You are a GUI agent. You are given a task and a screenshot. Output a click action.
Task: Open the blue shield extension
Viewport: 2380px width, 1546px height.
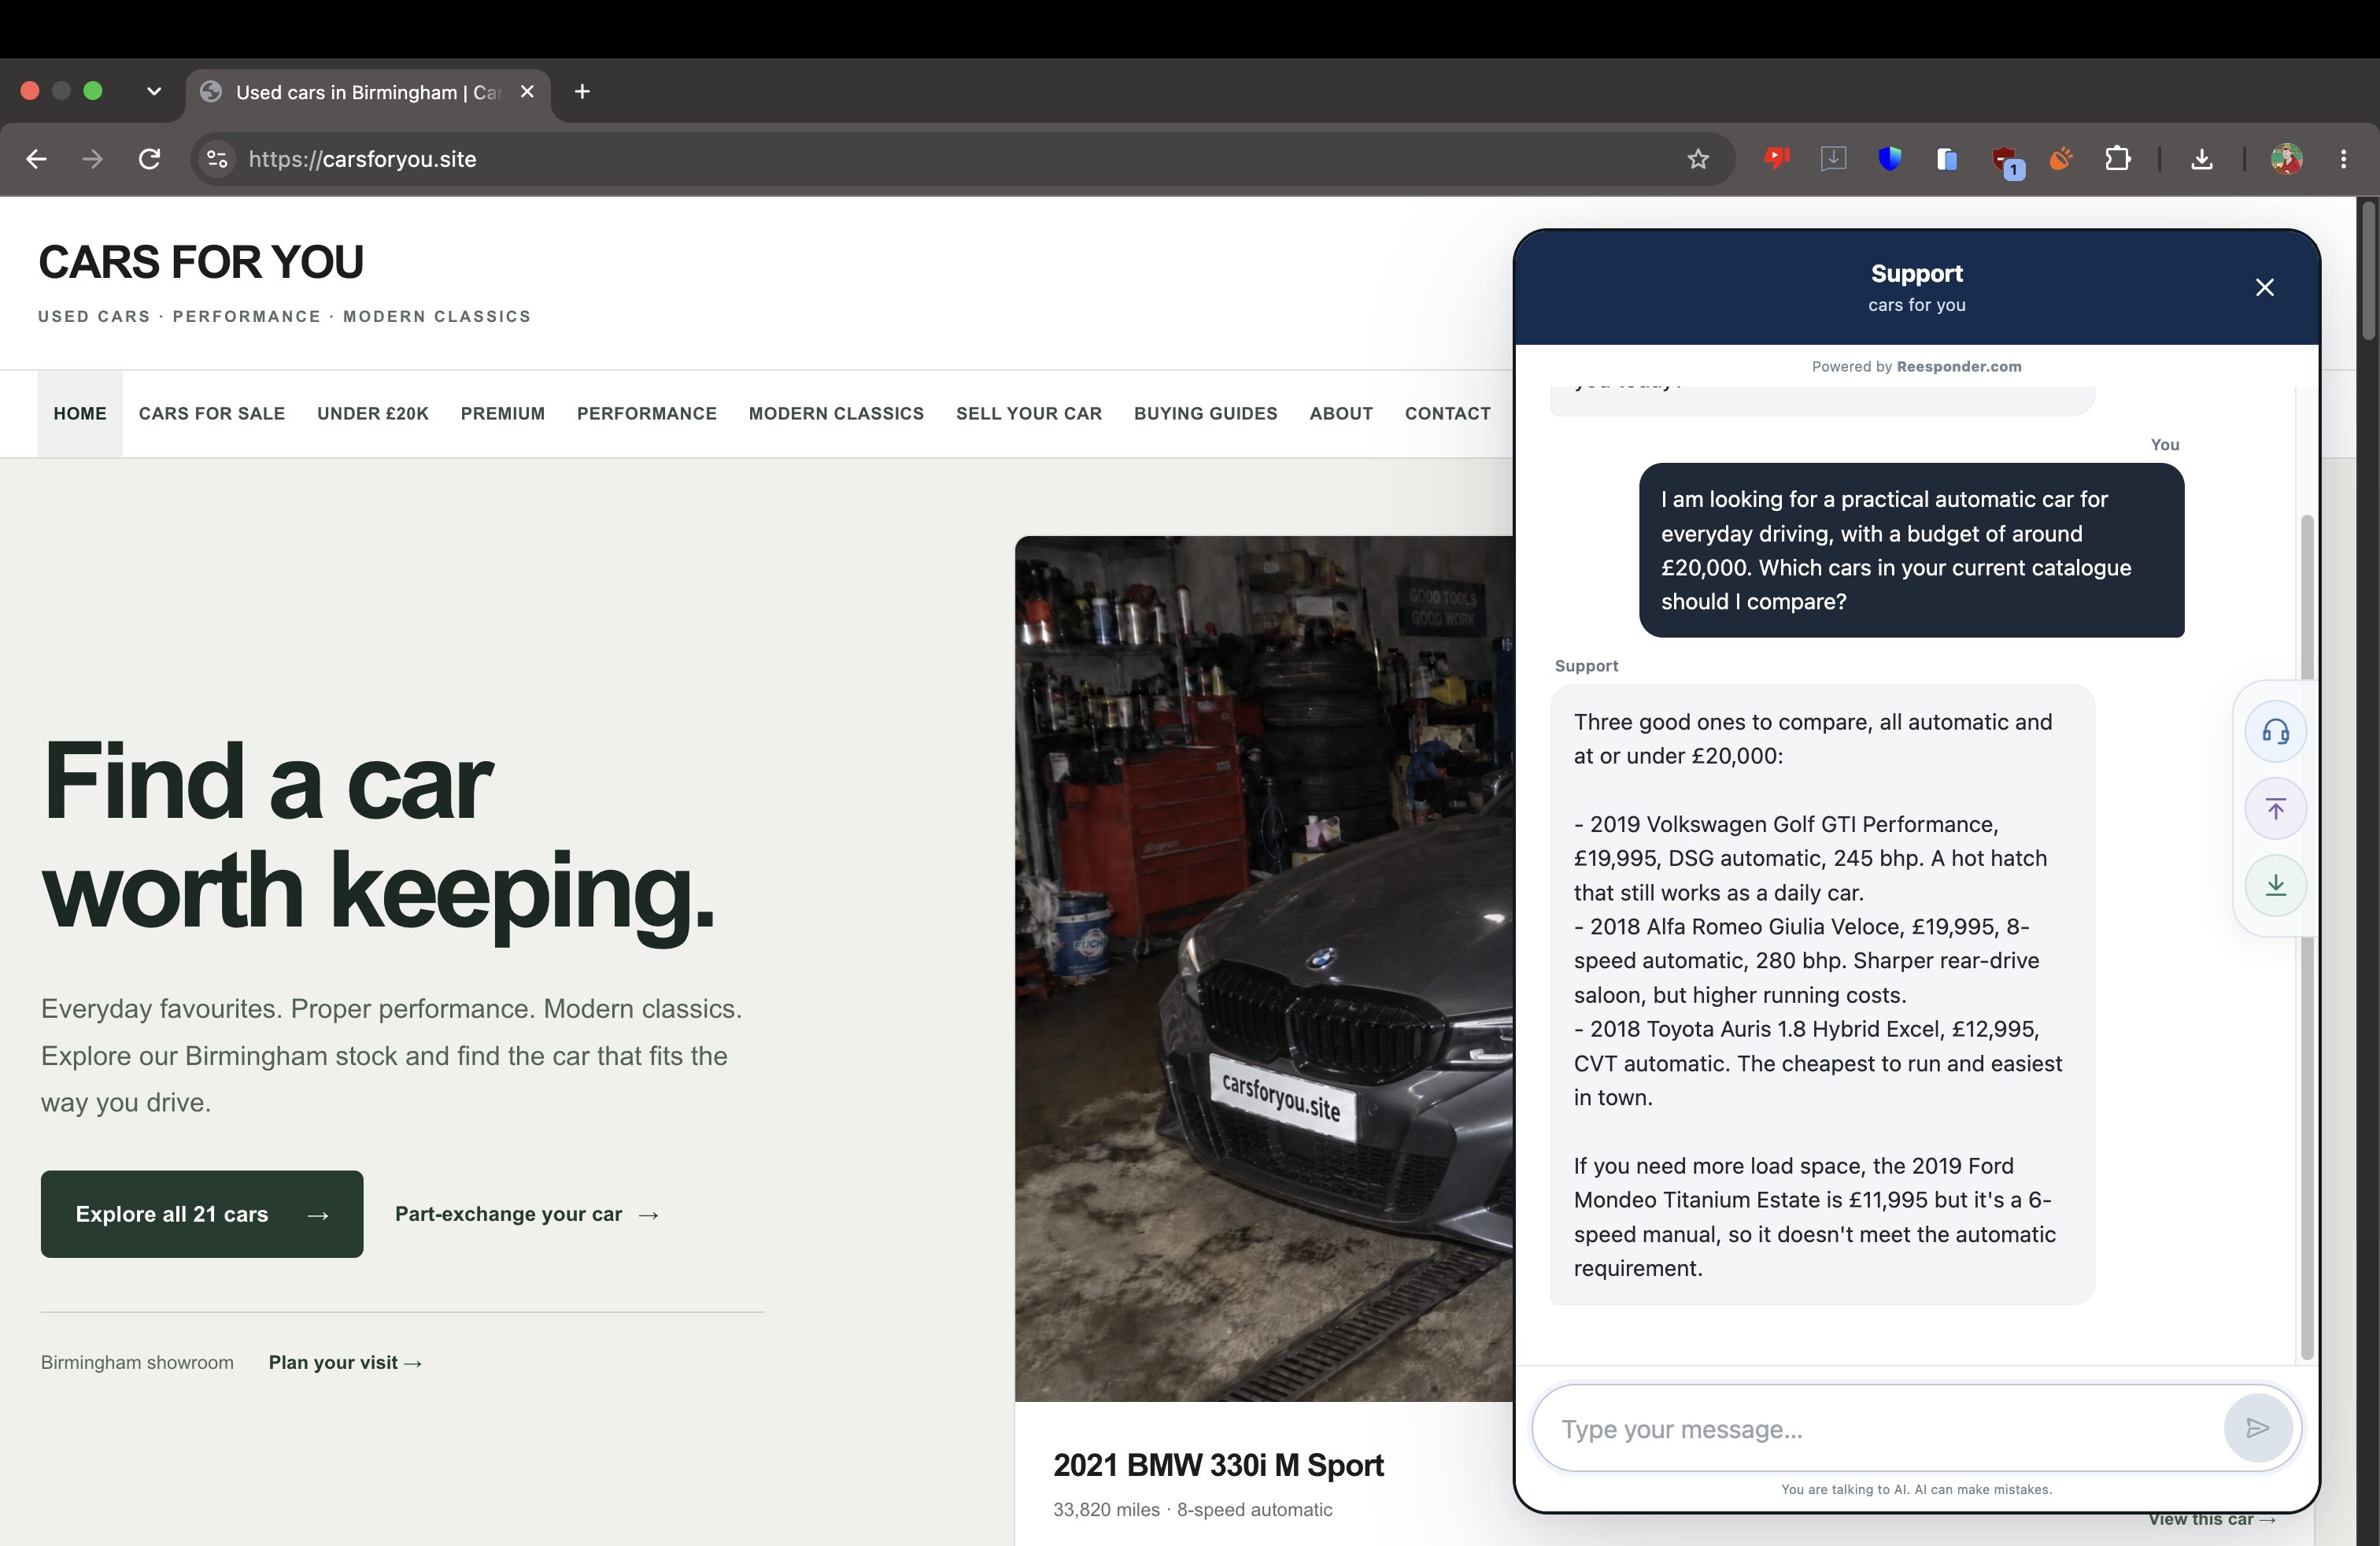(1890, 158)
